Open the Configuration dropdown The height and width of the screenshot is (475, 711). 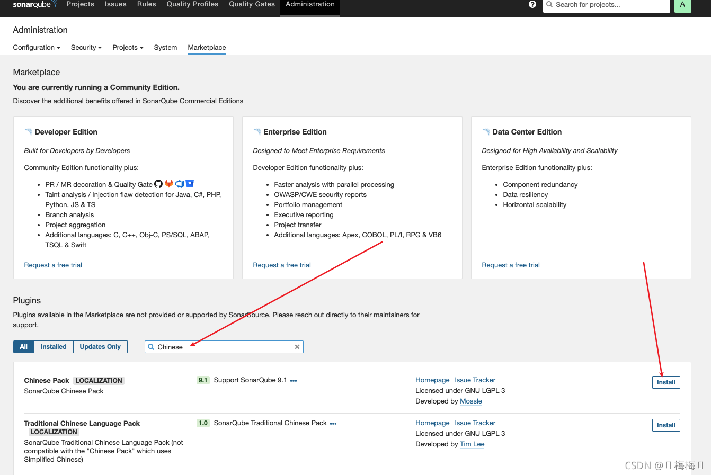pyautogui.click(x=37, y=48)
